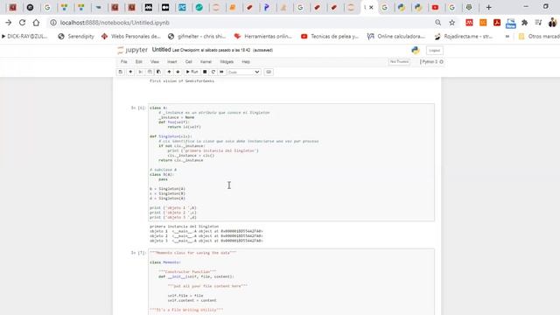Open a new browser tab

tap(488, 7)
